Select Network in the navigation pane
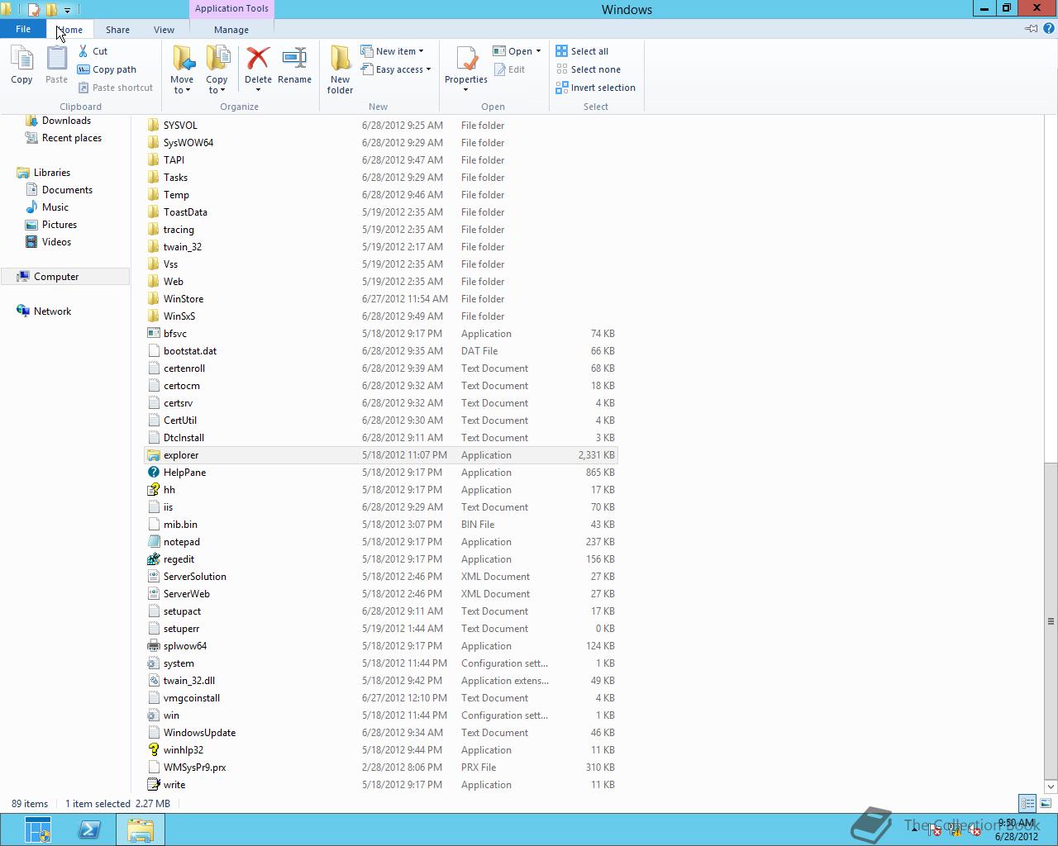Viewport: 1058px width, 846px height. [52, 311]
